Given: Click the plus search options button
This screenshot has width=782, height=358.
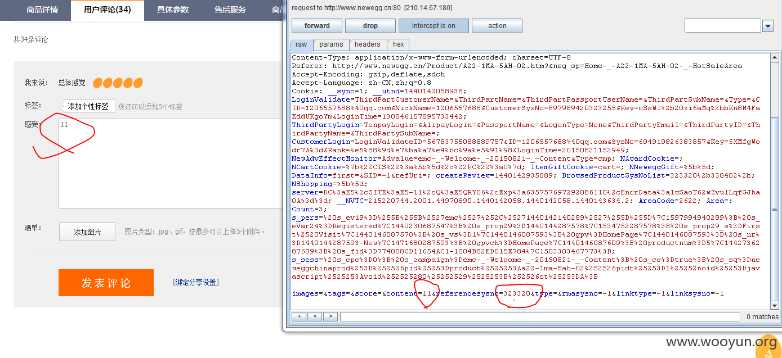Looking at the screenshot, I should [x=299, y=316].
